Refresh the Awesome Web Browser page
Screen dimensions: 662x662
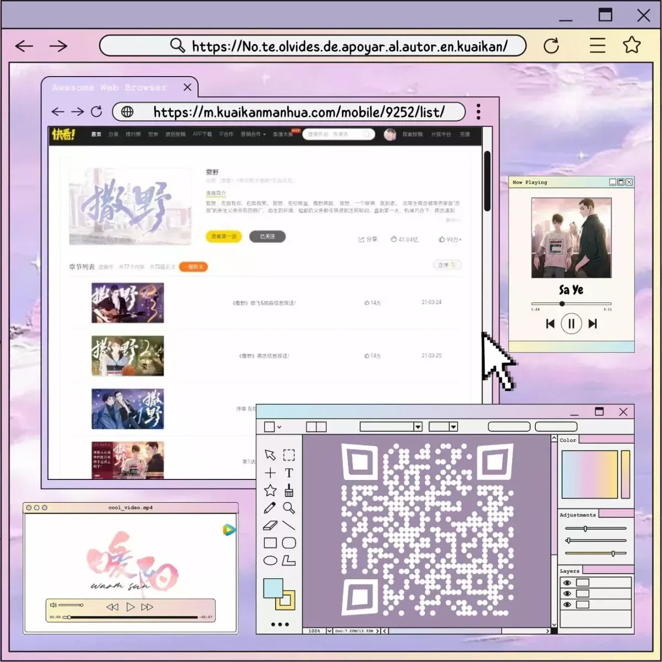pyautogui.click(x=97, y=111)
